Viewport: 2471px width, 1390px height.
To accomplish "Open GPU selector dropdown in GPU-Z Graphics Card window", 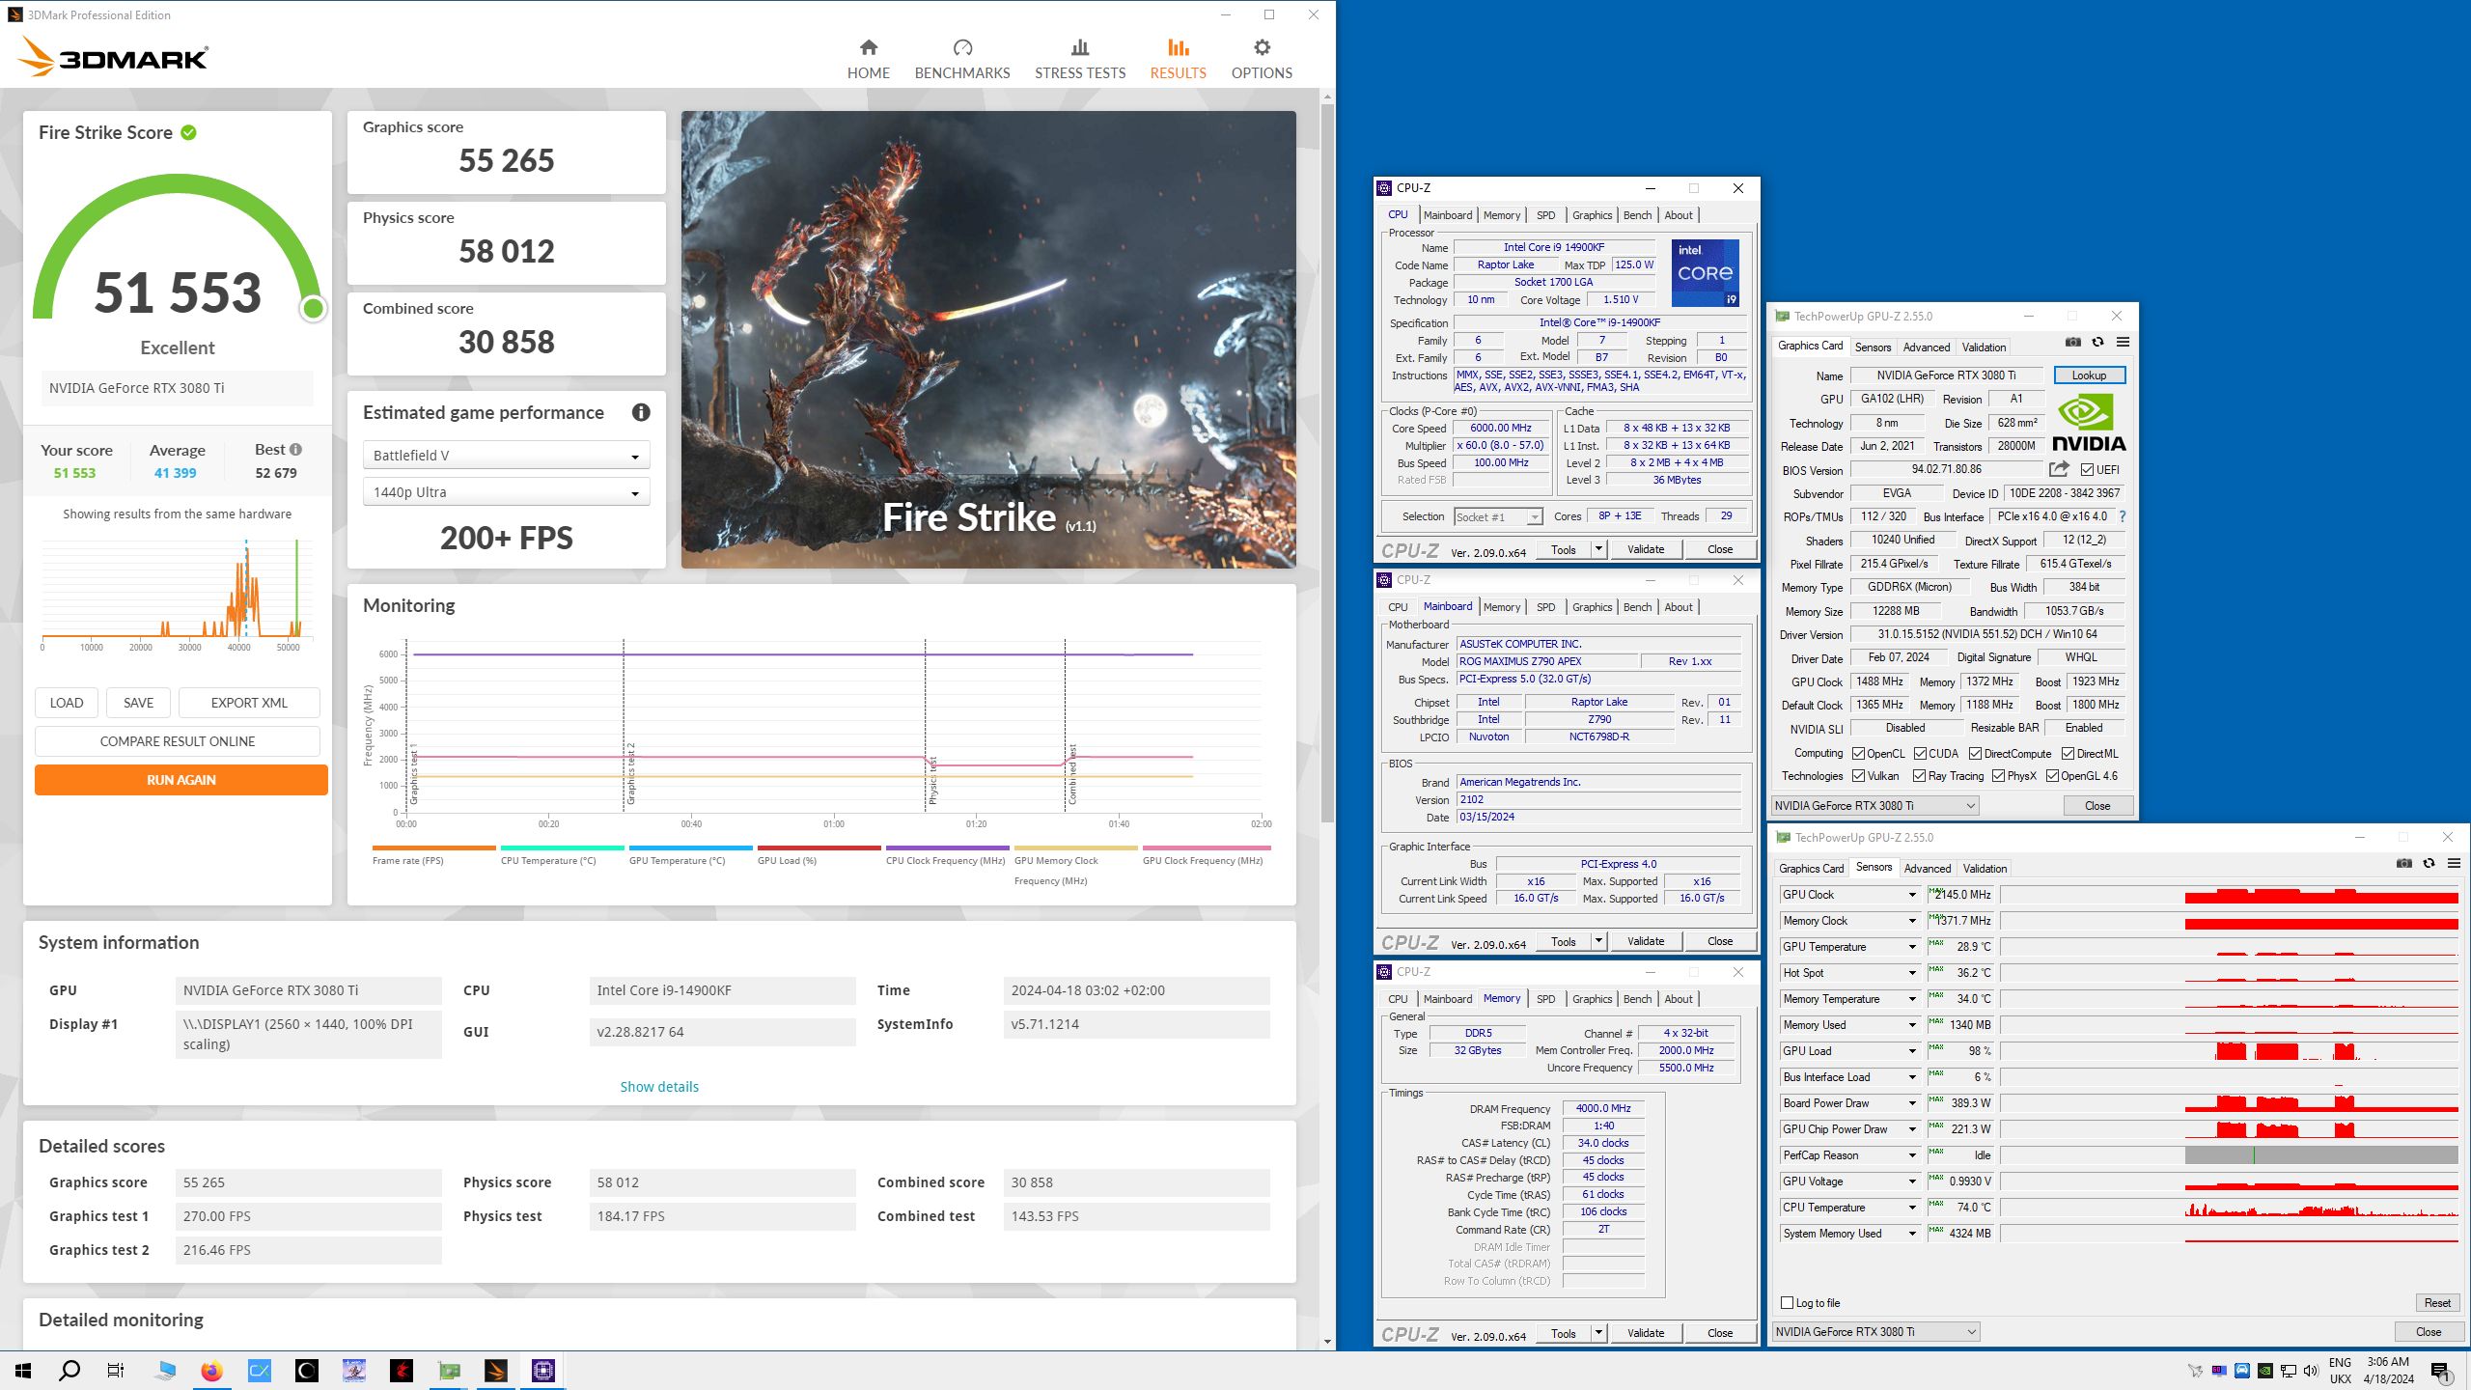I will pos(1874,806).
